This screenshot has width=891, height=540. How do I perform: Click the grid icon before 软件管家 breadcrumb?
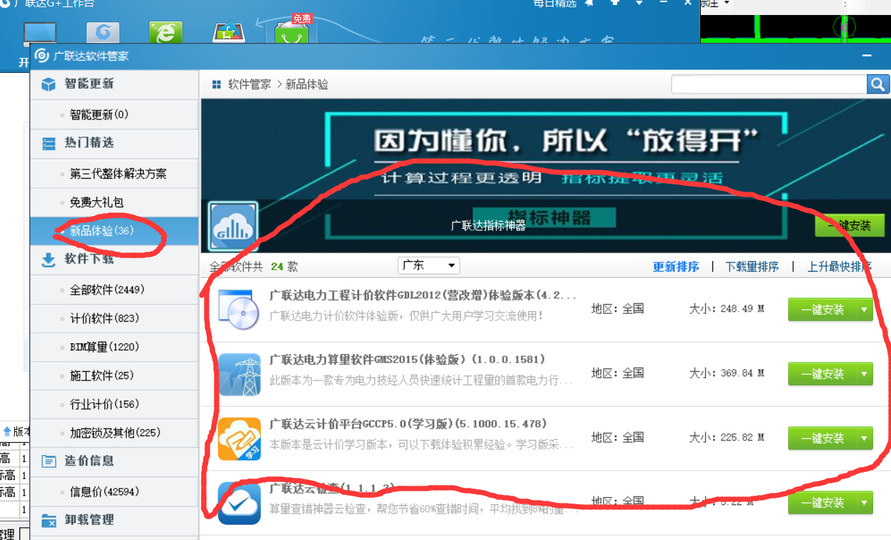(x=217, y=84)
